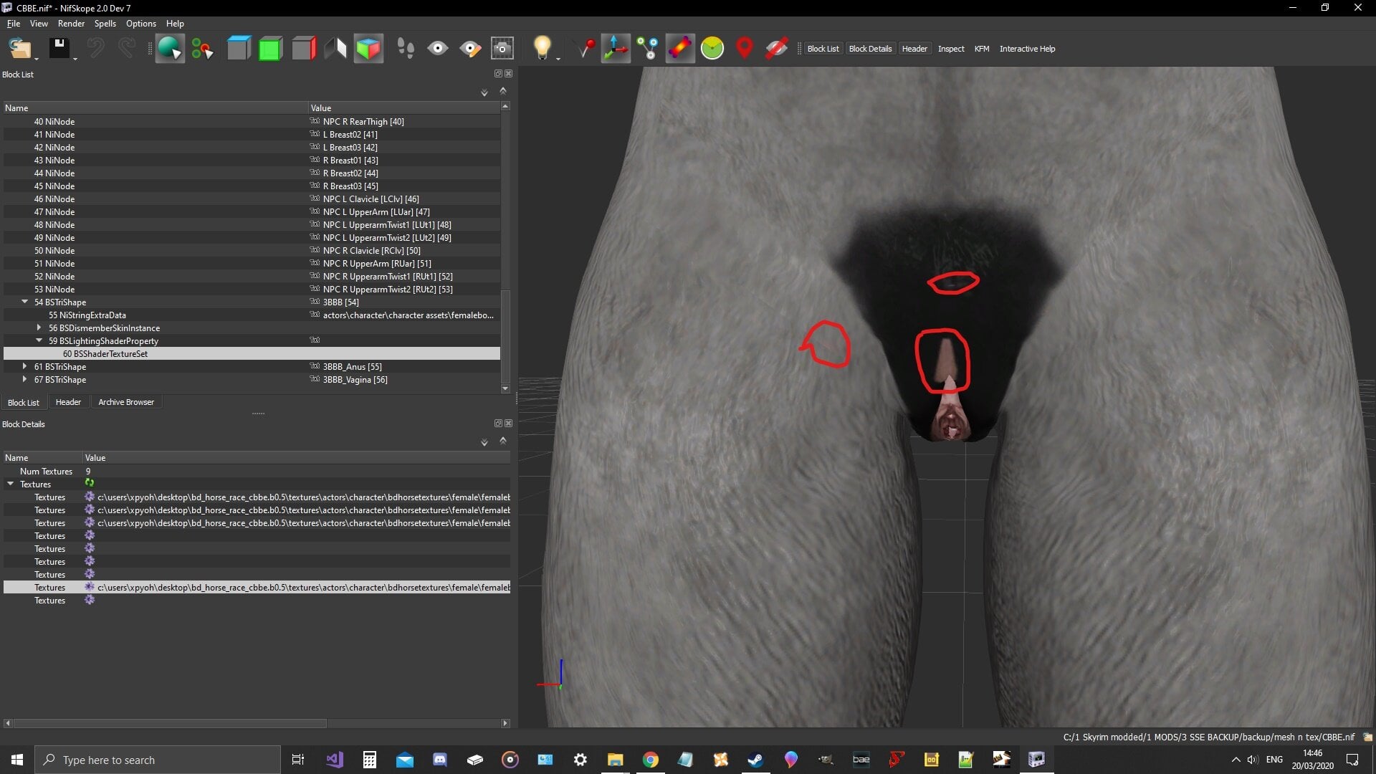Click the load view eye icon
The height and width of the screenshot is (774, 1376).
438,49
